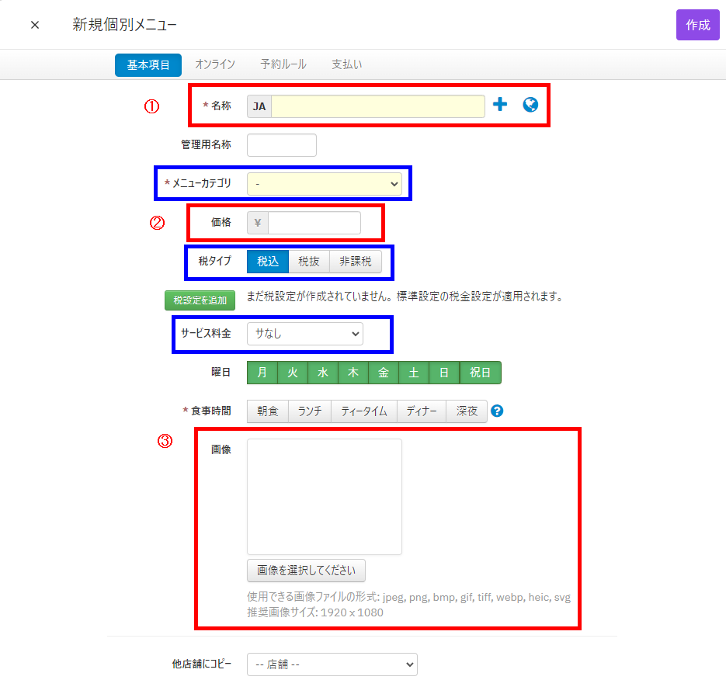
Task: Click the globe translation icon
Action: pos(530,105)
